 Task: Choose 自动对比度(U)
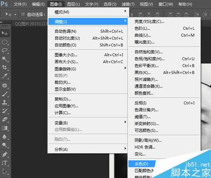click(88, 38)
